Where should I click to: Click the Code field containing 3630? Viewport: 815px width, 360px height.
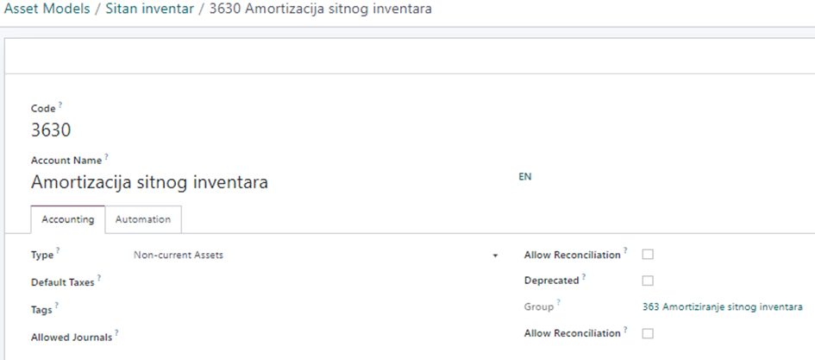tap(52, 130)
